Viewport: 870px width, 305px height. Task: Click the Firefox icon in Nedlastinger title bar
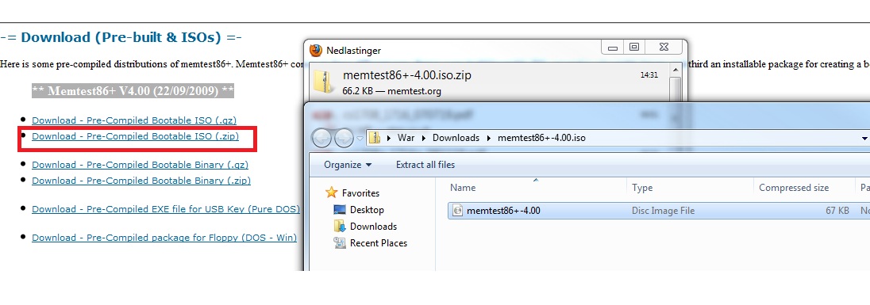316,51
